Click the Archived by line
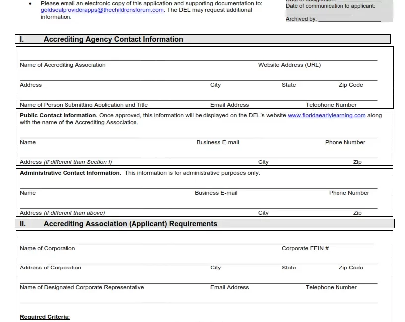 click(349, 19)
